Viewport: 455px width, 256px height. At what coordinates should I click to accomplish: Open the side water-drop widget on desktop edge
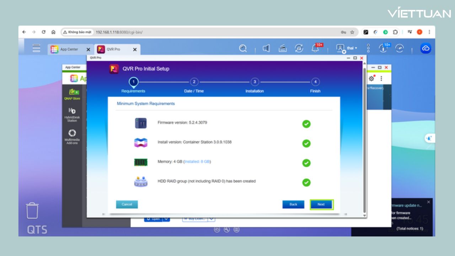[430, 138]
